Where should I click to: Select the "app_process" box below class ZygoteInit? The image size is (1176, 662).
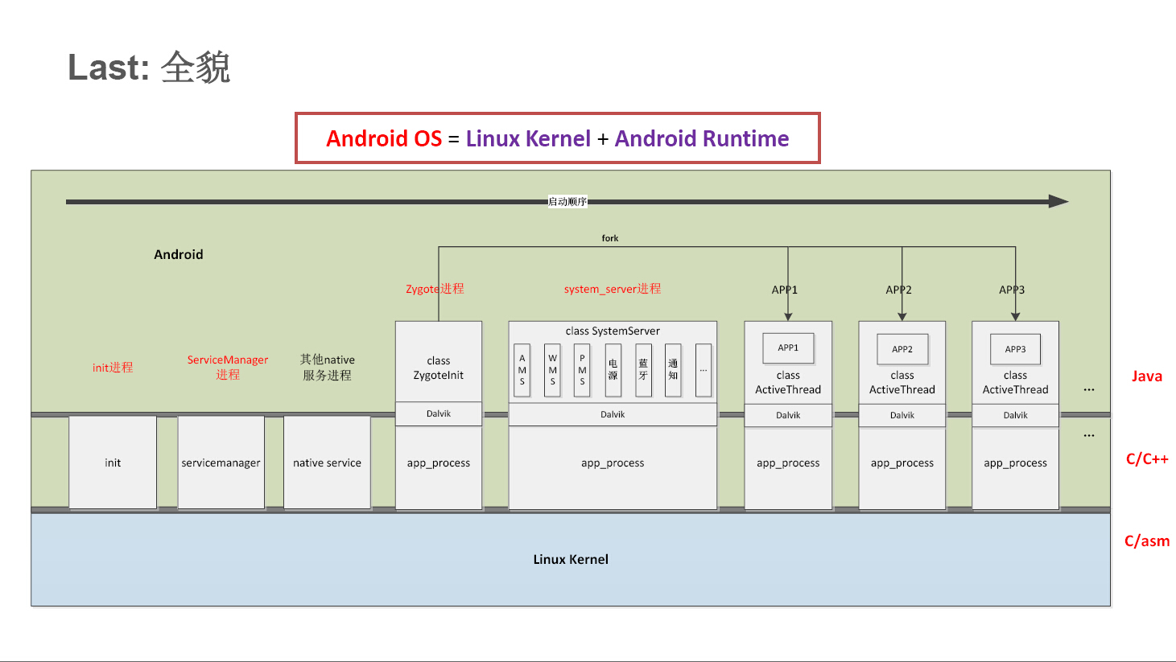tap(439, 467)
